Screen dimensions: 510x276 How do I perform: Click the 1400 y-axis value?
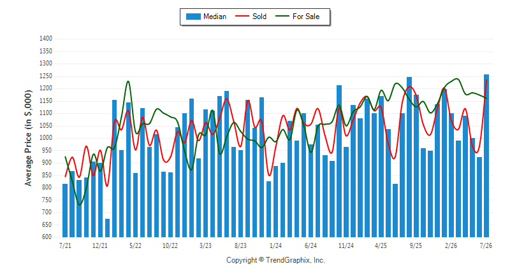point(46,39)
